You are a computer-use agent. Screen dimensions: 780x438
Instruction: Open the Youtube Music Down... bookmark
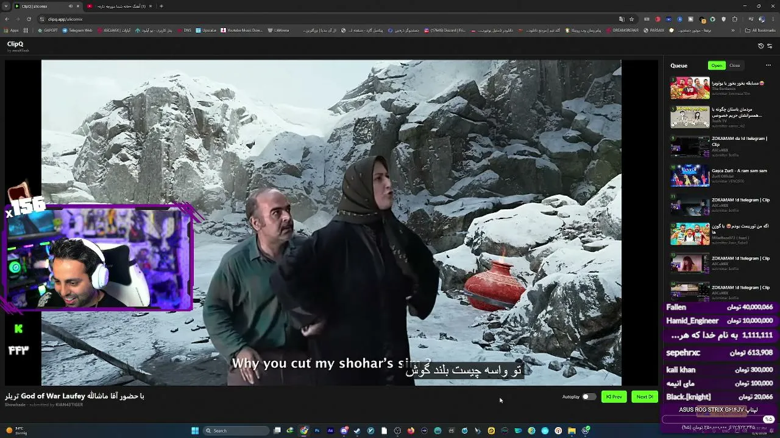point(241,30)
